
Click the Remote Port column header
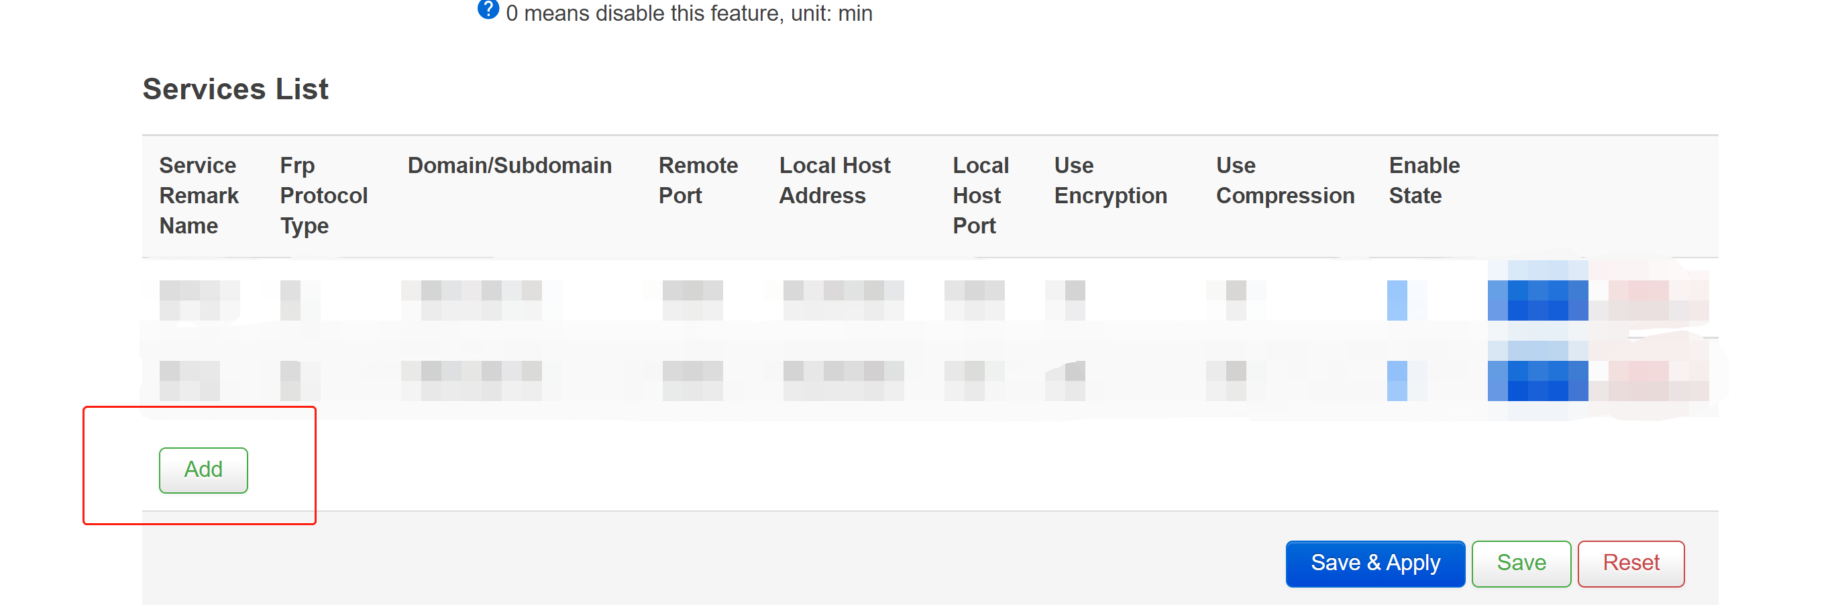click(697, 180)
